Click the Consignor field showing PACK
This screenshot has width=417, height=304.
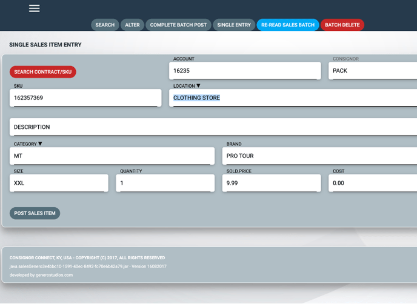coord(372,71)
